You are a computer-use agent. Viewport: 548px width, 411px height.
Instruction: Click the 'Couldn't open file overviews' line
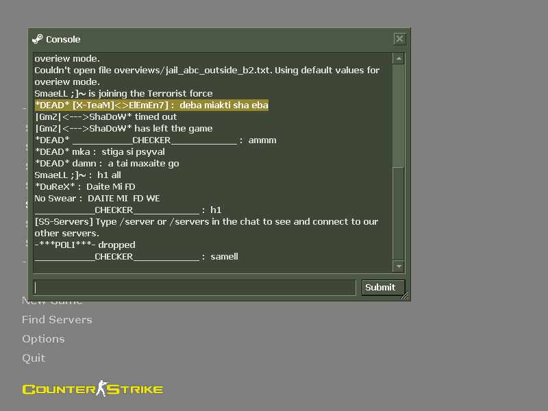pos(207,76)
